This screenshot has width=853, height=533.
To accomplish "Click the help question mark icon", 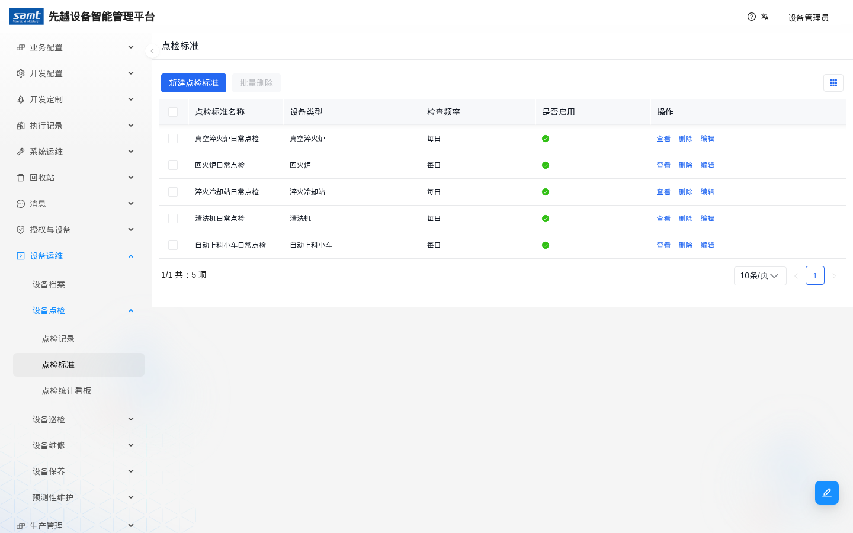I will pos(752,17).
